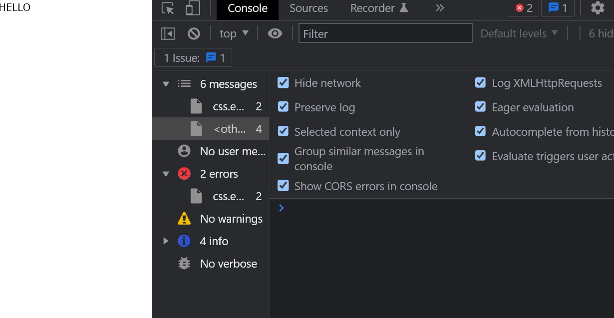The image size is (614, 318).
Task: Create live expression with eye icon
Action: pos(275,33)
